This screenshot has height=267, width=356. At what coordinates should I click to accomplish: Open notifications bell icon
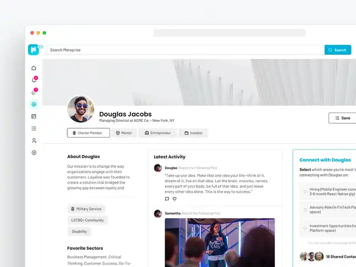pos(34,80)
